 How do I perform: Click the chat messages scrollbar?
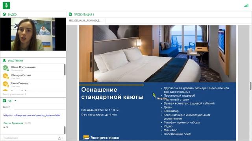65,130
